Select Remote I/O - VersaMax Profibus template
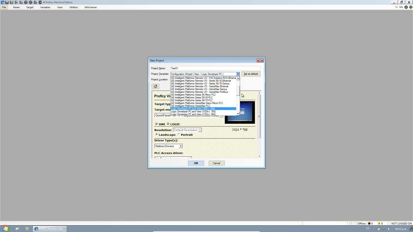This screenshot has height=232, width=413. [204, 92]
